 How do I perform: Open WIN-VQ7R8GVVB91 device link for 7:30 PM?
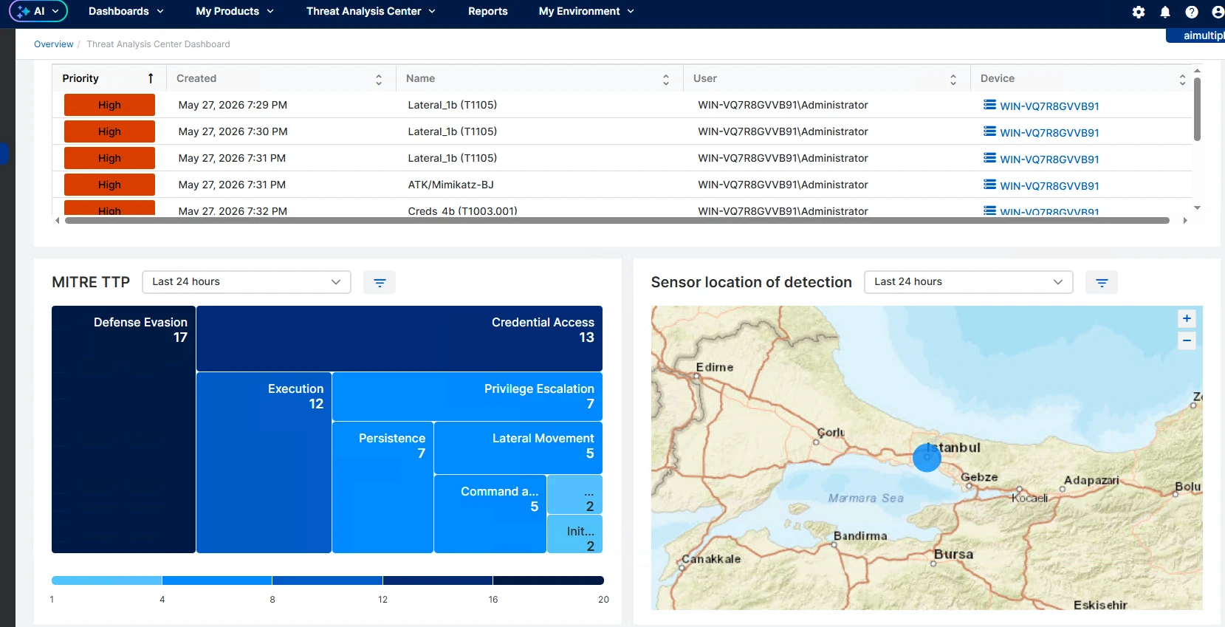(1049, 133)
